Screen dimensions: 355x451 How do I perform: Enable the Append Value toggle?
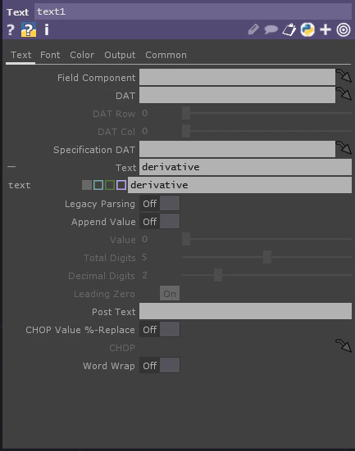(x=160, y=222)
